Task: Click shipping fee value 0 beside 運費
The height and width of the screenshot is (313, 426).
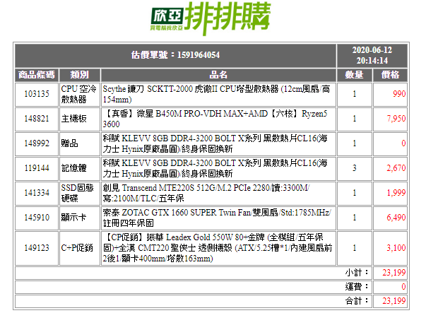Action: tap(403, 287)
